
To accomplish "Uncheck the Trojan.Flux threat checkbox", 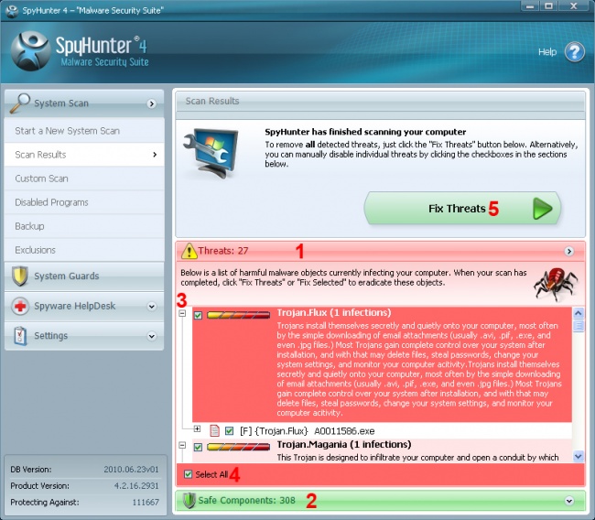I will point(198,315).
